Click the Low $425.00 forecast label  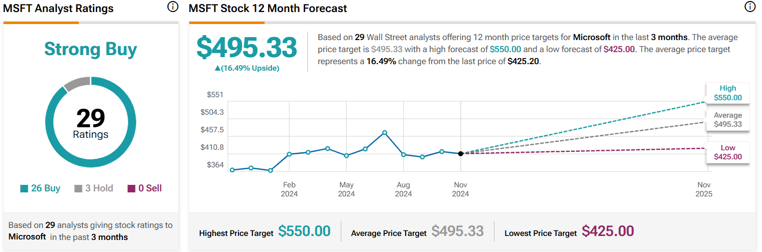(727, 152)
